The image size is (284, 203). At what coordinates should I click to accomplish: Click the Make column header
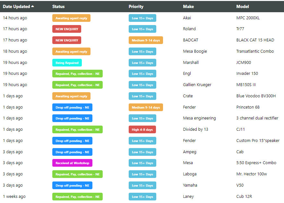[x=188, y=6]
